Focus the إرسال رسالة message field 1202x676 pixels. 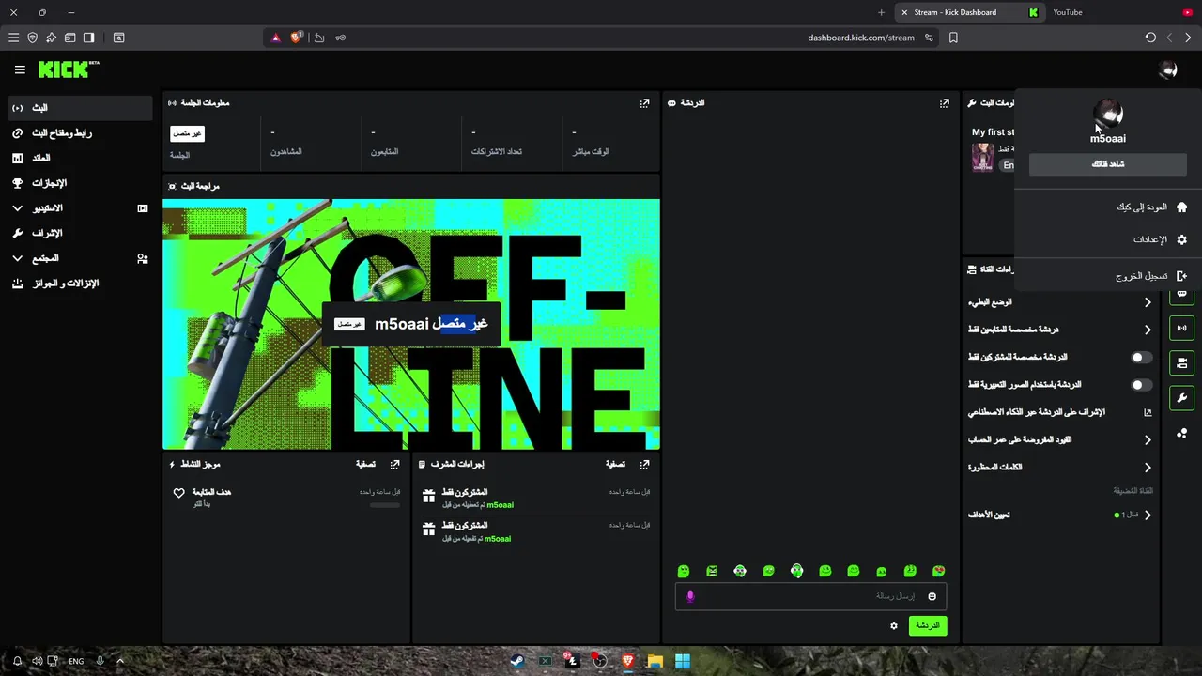point(810,596)
